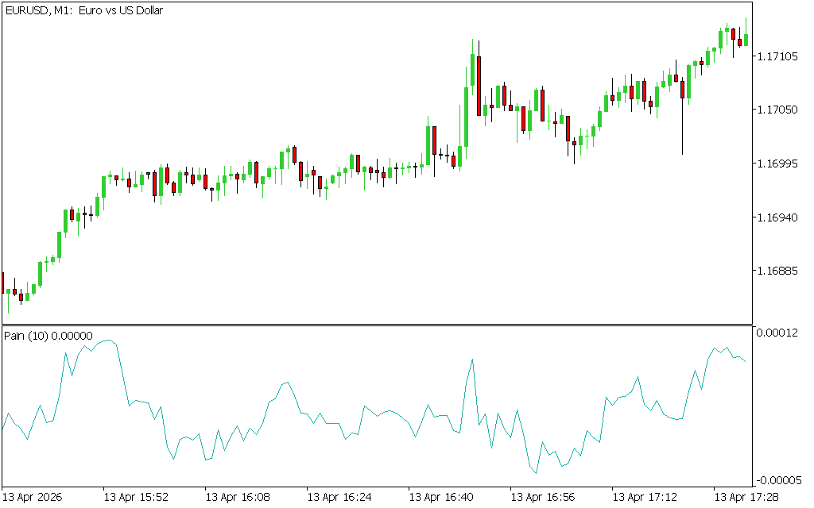Click the 13 Apr 16:40 time label
This screenshot has width=814, height=508.
440,497
